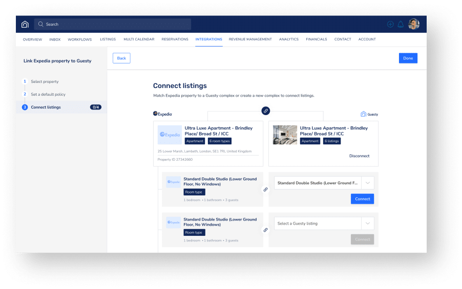Click the Guesty card Ultra Luxe Apartment title
This screenshot has height=289, width=462.
click(x=334, y=131)
